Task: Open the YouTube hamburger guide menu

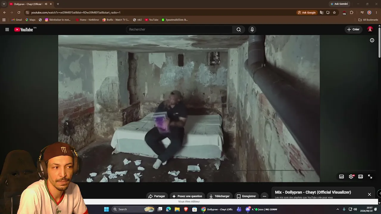Action: point(7,29)
